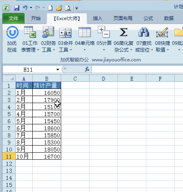The height and width of the screenshot is (192, 183).
Task: Click the Excel application icon
Action: tap(6, 8)
